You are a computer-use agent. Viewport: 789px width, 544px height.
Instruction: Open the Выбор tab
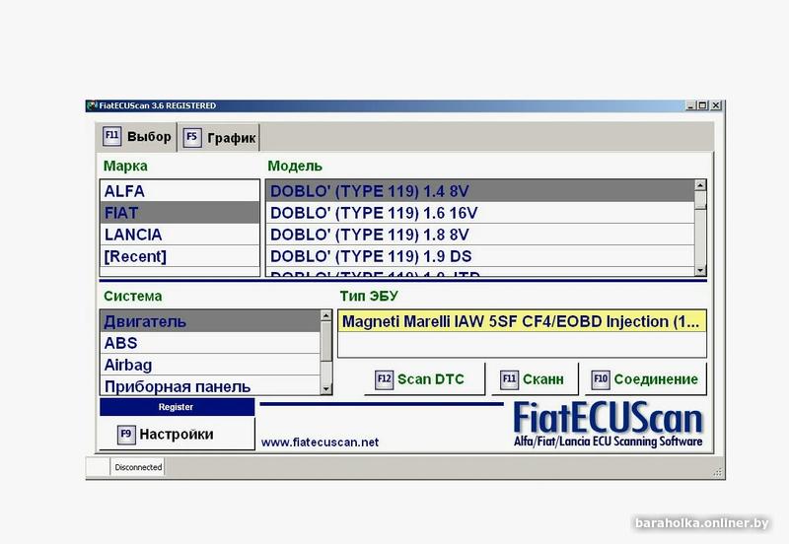click(136, 136)
